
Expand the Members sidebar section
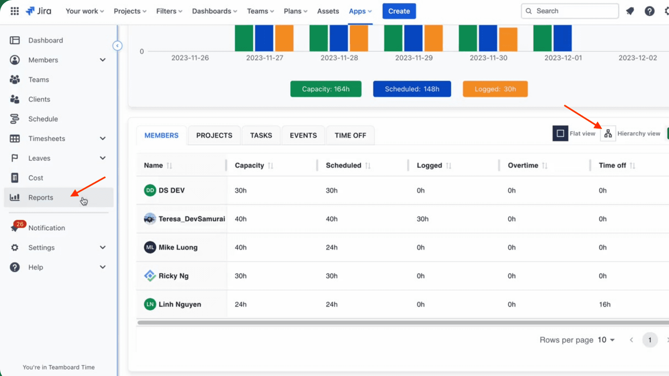tap(103, 60)
